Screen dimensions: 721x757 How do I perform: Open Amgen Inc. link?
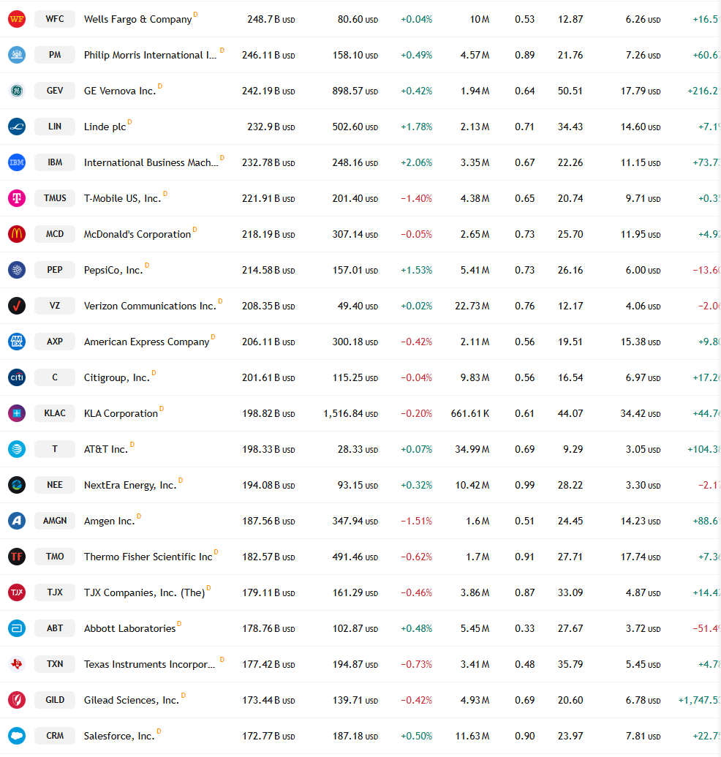pyautogui.click(x=110, y=521)
